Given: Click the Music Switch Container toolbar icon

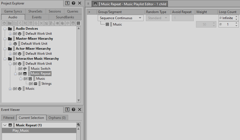Looking at the screenshot, I should [68, 23].
